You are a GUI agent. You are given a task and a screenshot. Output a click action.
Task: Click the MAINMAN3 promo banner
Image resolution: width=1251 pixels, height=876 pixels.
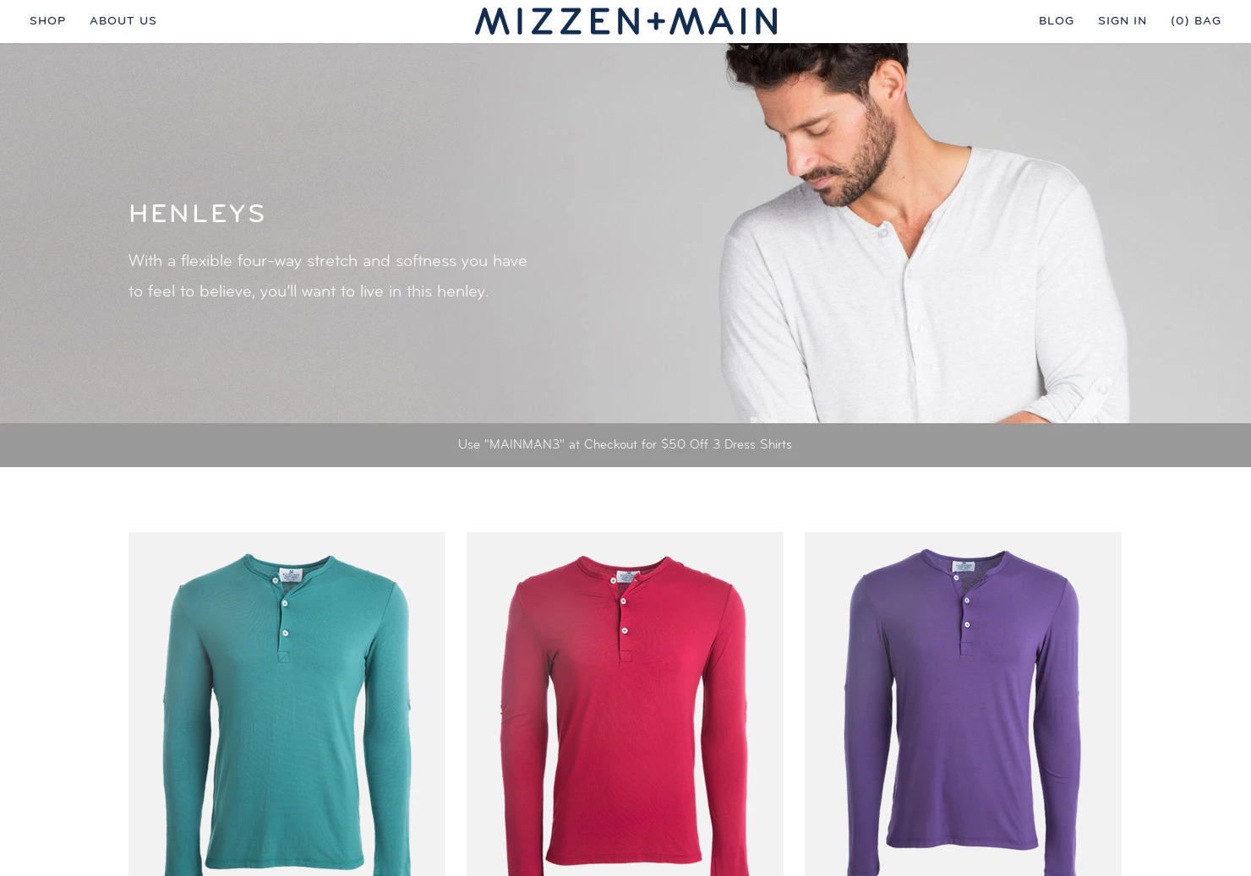tap(625, 444)
